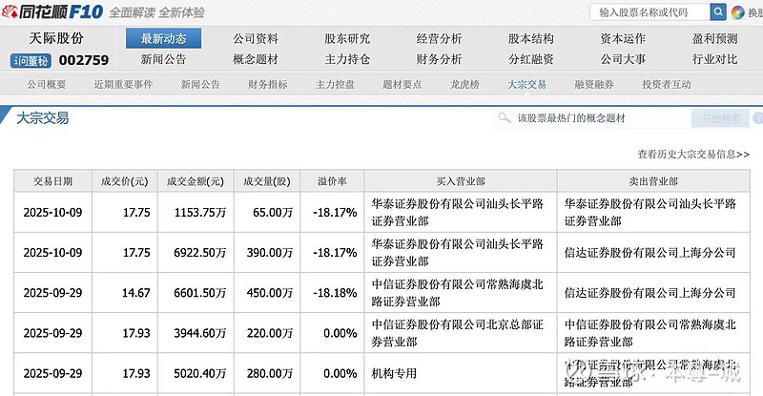Focus the stock name or code input
This screenshot has height=396, width=763.
click(x=650, y=12)
